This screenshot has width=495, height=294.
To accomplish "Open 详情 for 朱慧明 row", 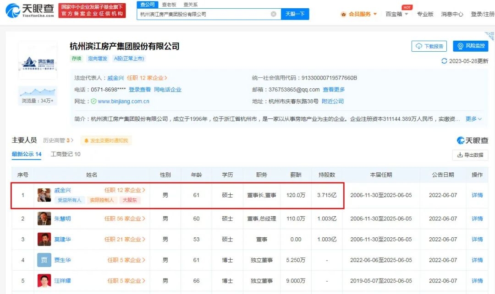I will coord(477,219).
